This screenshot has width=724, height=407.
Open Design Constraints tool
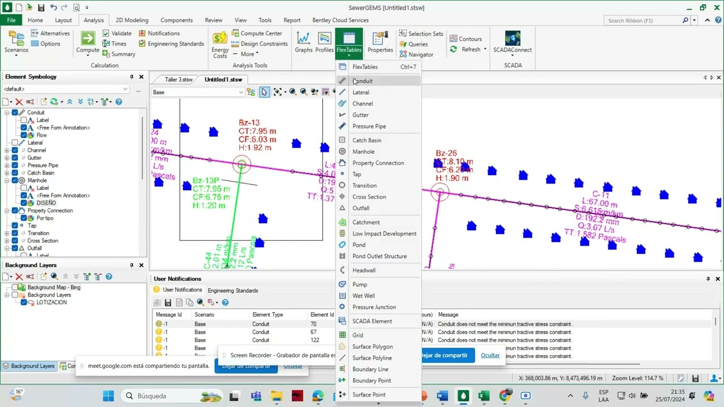point(260,44)
